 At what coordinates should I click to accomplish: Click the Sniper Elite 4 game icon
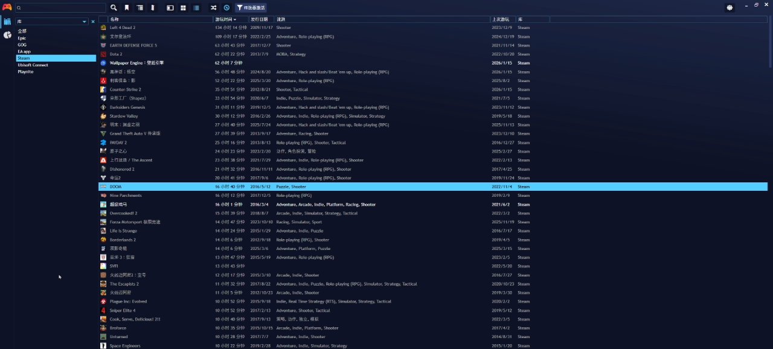click(104, 310)
